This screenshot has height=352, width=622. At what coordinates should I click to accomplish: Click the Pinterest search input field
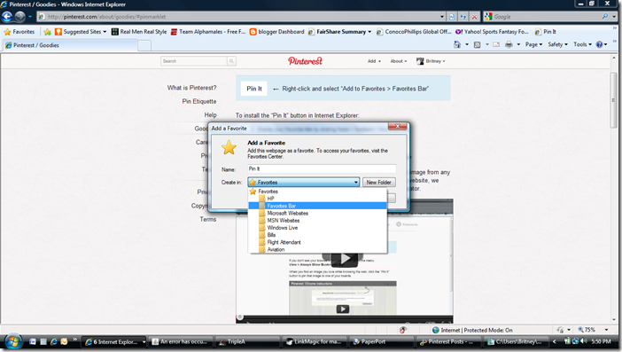tap(193, 60)
